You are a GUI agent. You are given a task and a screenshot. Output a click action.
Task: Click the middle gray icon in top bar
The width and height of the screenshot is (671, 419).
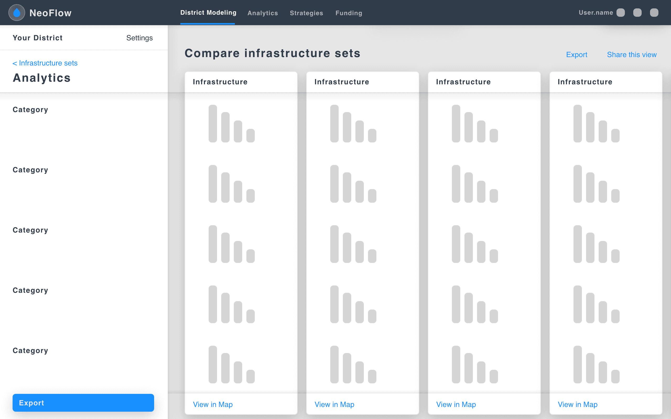click(637, 13)
